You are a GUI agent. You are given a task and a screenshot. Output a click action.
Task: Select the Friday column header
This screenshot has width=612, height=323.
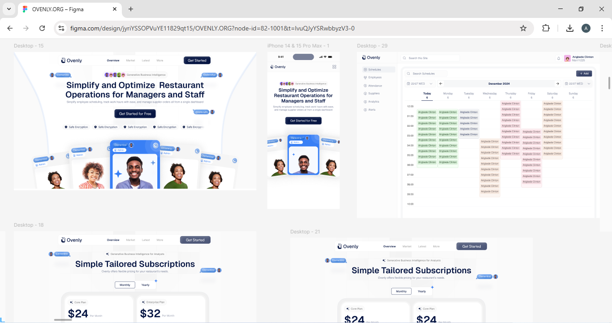coord(531,95)
